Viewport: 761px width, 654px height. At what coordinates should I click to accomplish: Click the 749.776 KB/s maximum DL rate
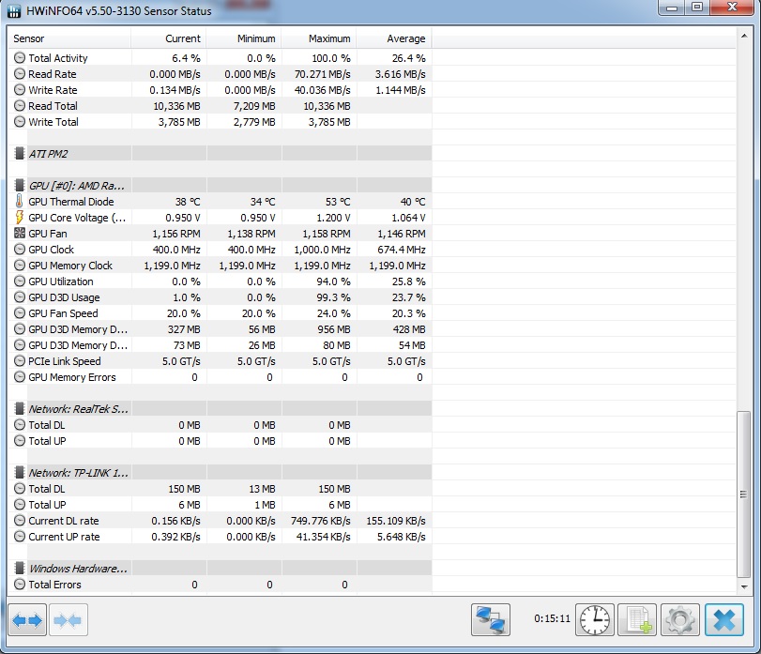(320, 521)
